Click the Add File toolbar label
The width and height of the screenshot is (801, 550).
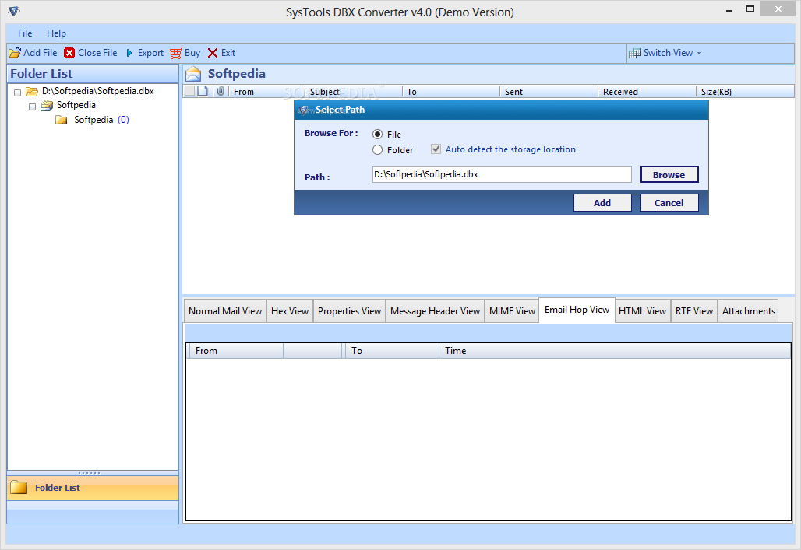coord(41,53)
